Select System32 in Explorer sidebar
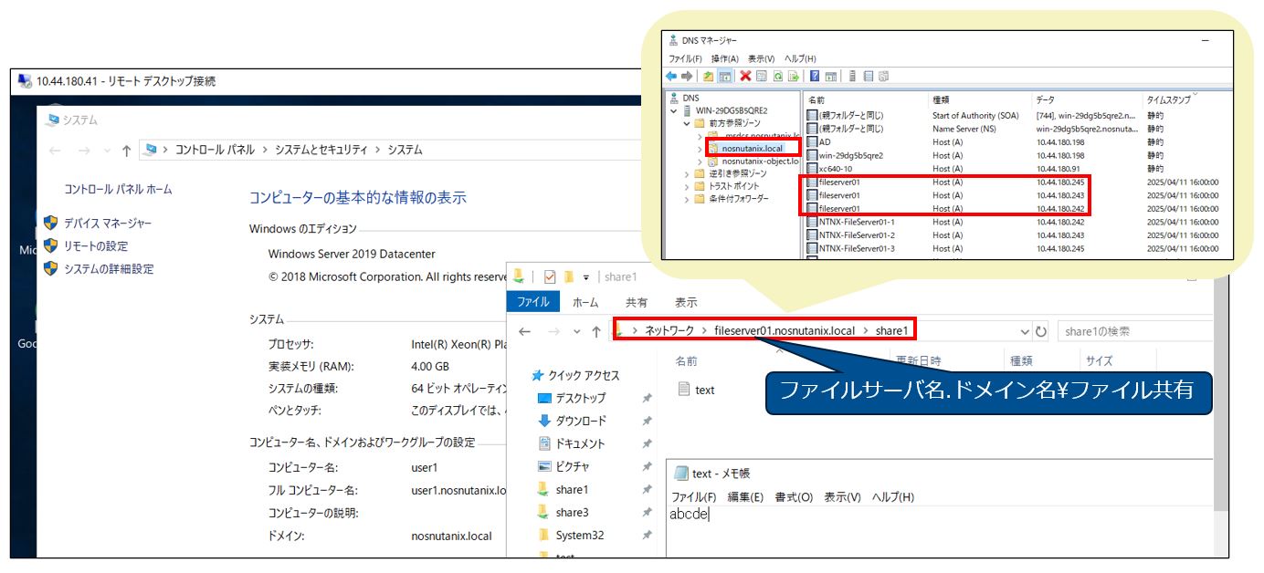Screen dimensions: 1264x573 click(579, 535)
